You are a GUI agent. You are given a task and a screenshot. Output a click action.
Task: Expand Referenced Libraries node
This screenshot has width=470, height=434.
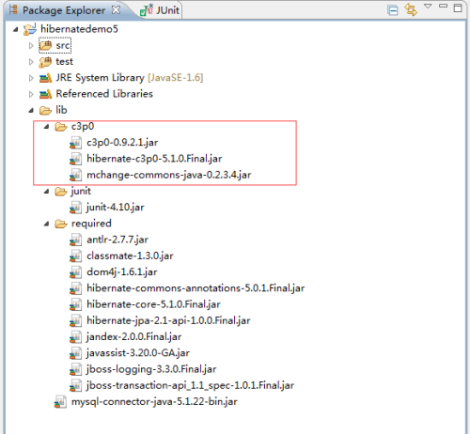31,94
